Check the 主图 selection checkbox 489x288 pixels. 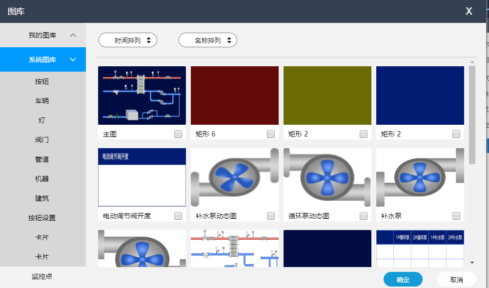pos(178,134)
